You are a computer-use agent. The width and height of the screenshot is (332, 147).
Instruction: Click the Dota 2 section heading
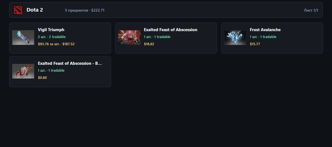(35, 10)
